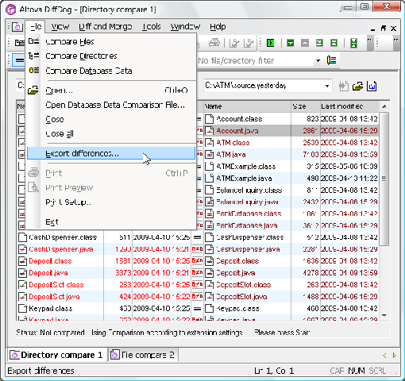This screenshot has width=405, height=381.
Task: Click the scroll-up arrow of the right file list
Action: pos(384,106)
